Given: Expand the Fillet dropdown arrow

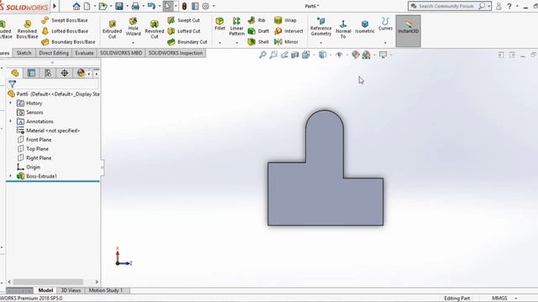Looking at the screenshot, I should [219, 43].
